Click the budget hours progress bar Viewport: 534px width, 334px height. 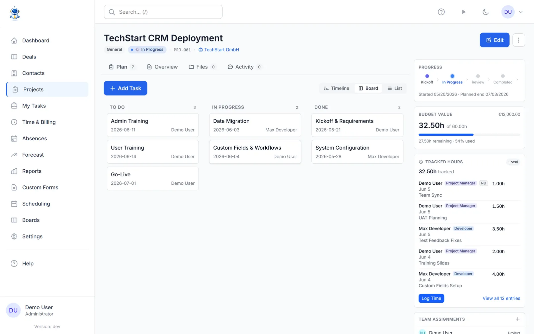tap(469, 135)
